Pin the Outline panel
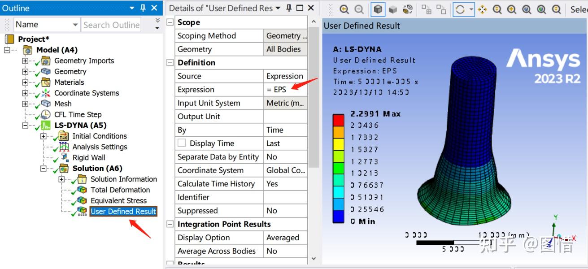Screen dimensions: 588x269 click(x=143, y=8)
